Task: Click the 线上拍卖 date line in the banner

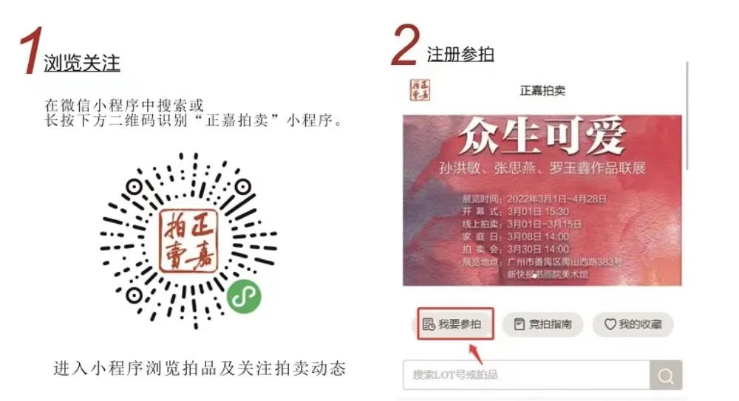Action: click(x=522, y=224)
